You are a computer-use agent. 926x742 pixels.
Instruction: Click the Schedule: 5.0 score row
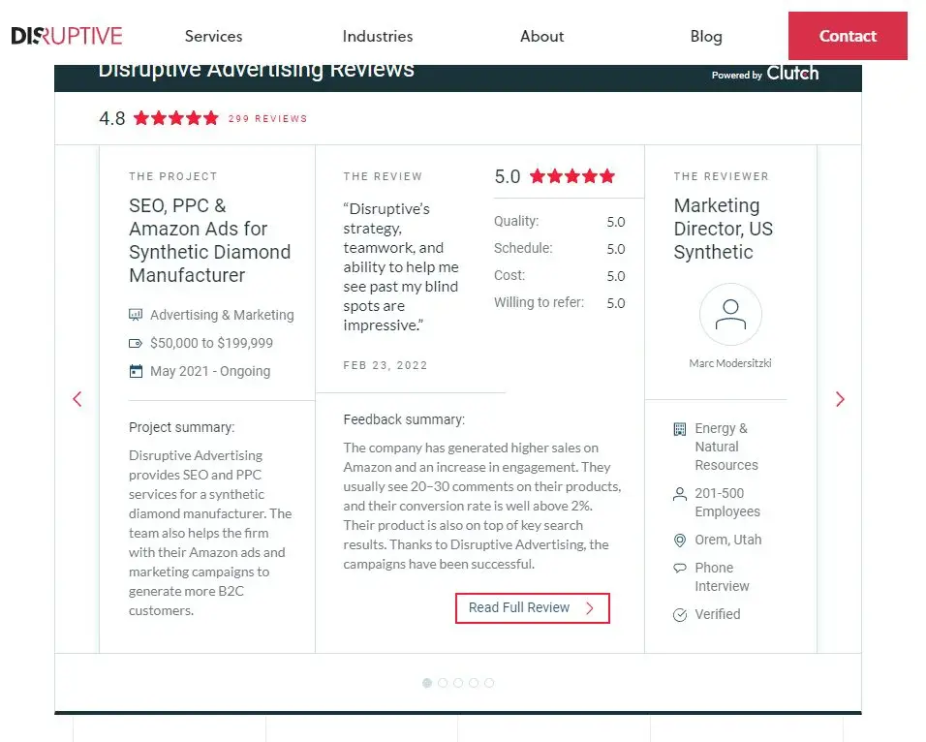click(x=559, y=249)
